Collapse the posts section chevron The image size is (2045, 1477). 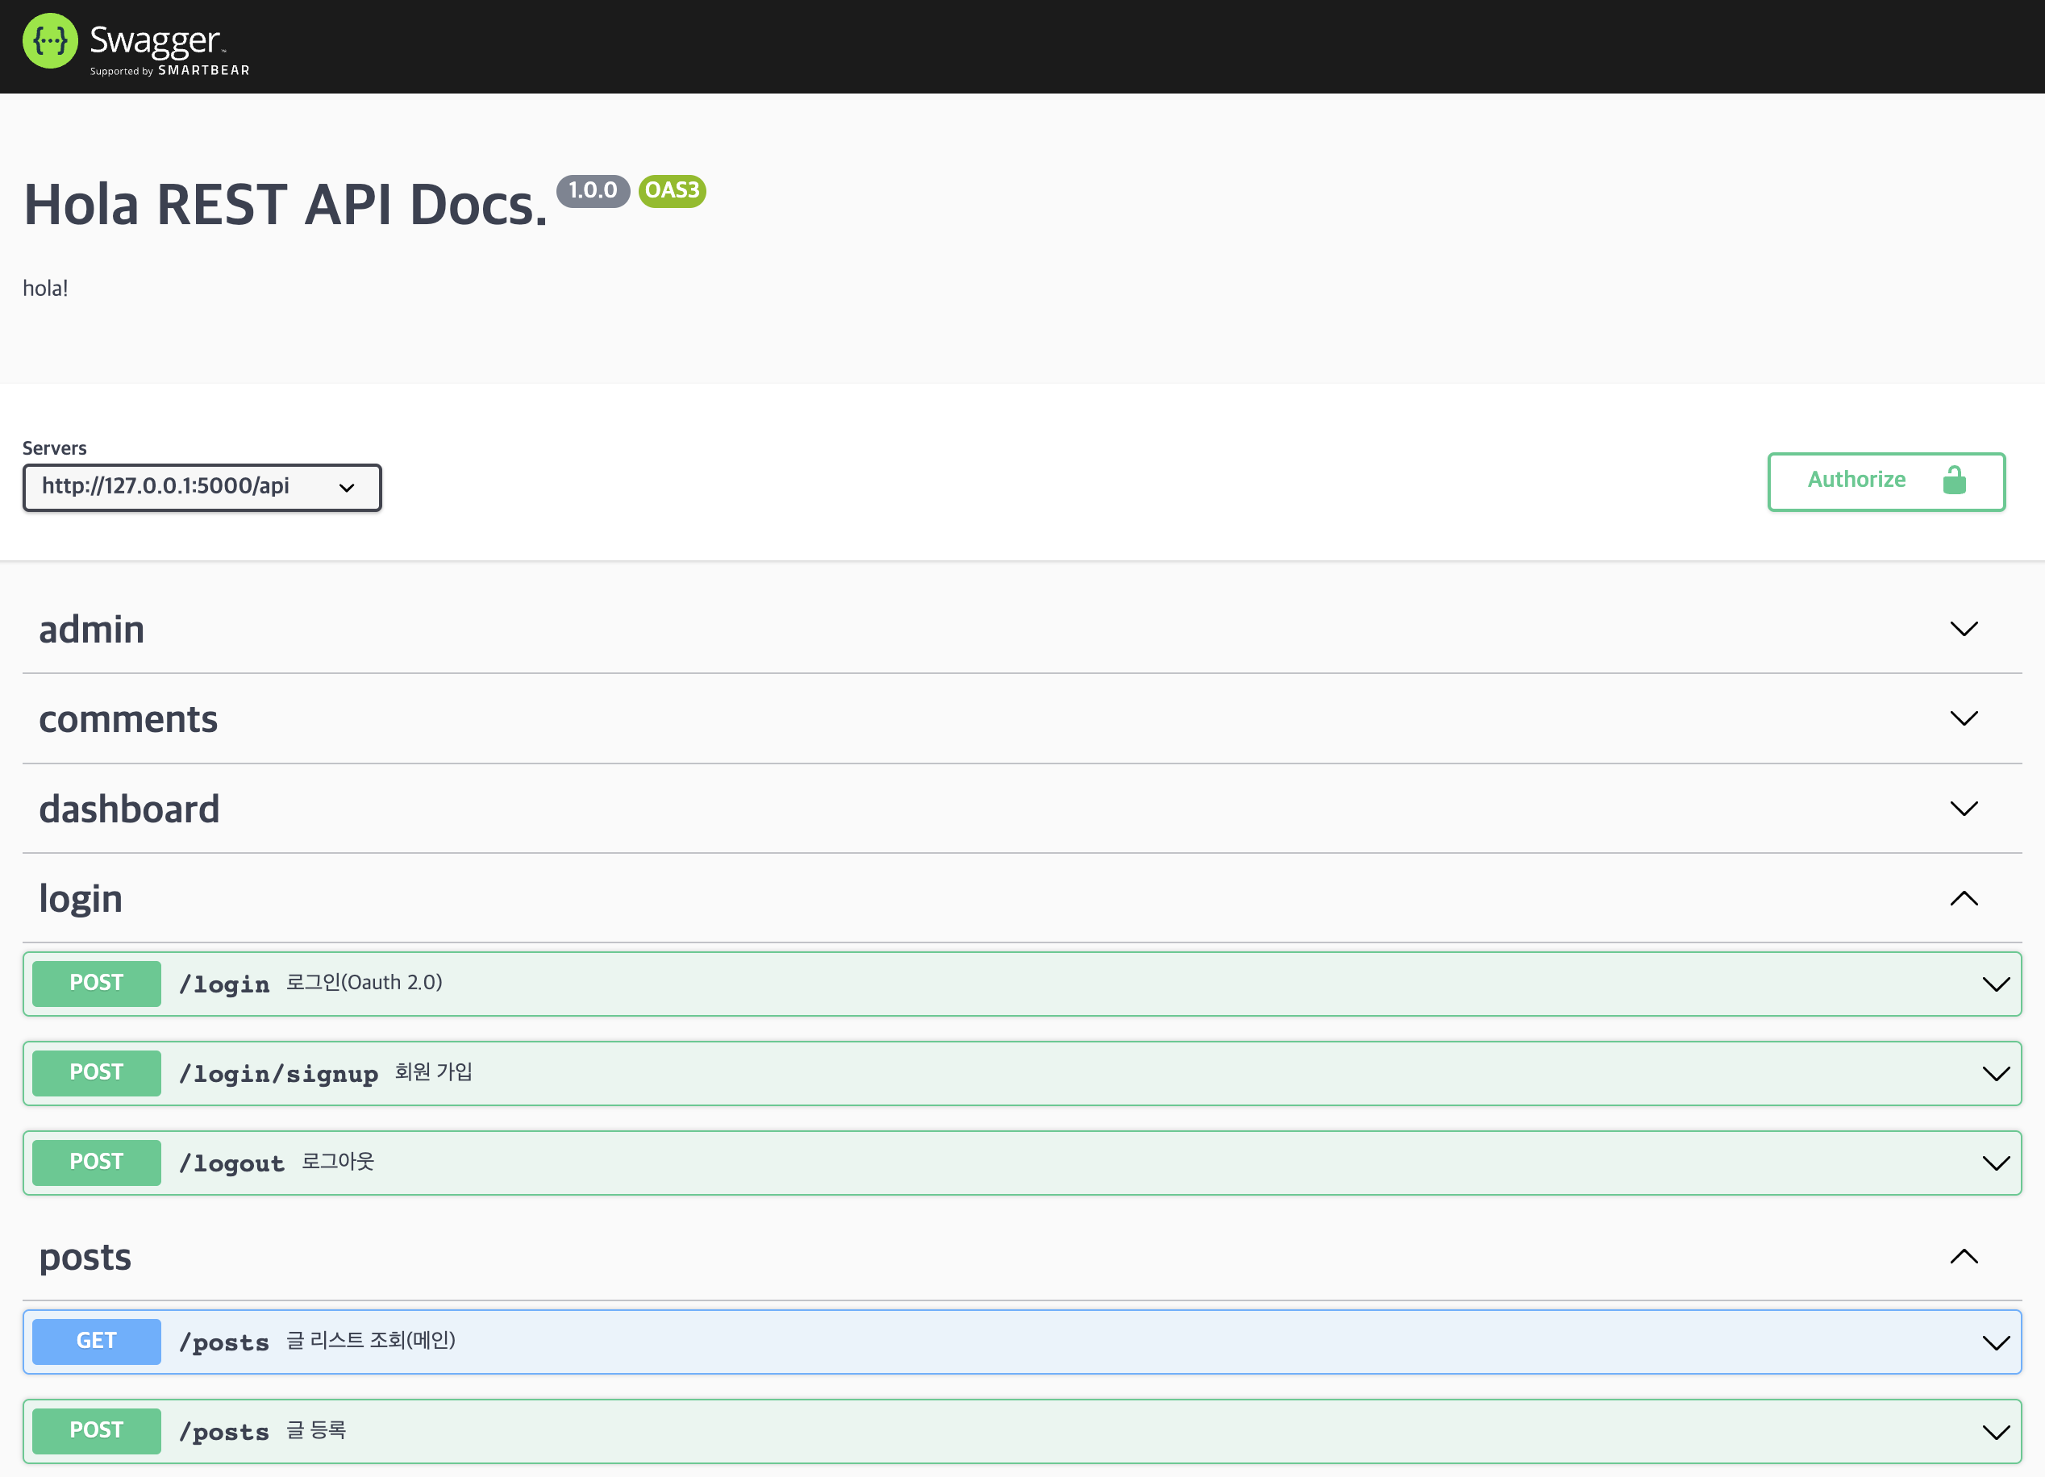pyautogui.click(x=1963, y=1257)
